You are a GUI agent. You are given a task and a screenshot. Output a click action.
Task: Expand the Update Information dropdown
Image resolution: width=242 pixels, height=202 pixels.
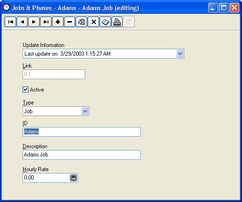(x=180, y=54)
